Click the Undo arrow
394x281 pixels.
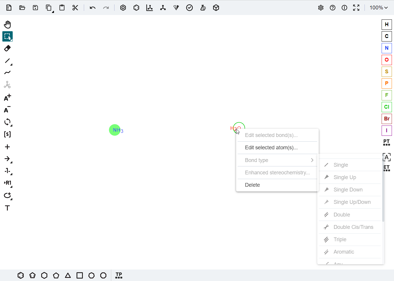[93, 8]
